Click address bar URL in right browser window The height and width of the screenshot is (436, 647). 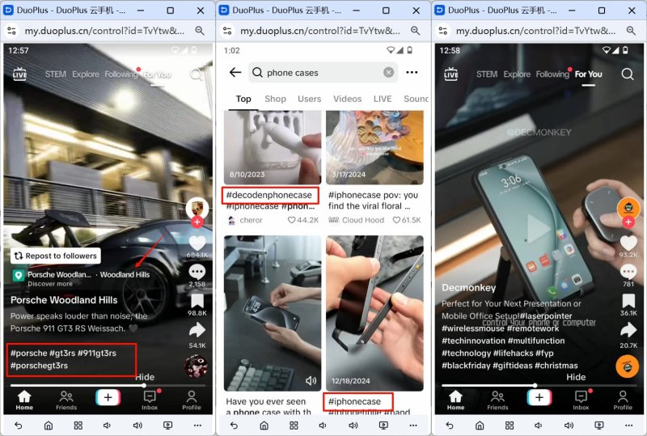(x=535, y=31)
